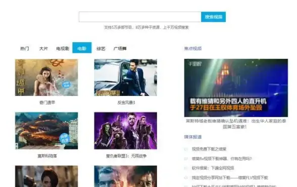The width and height of the screenshot is (297, 187).
Task: Click the 支持5万多部节目 hint text under search
Action: (x=146, y=27)
